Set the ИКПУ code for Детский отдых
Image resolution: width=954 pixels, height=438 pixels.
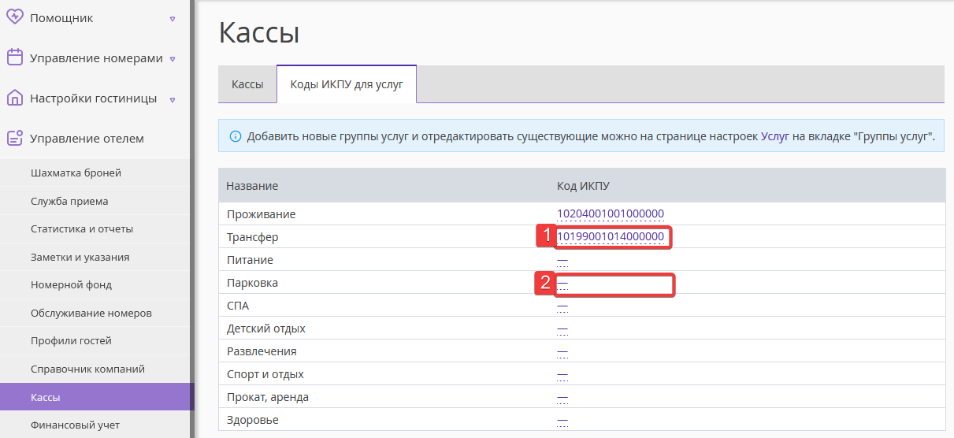[x=562, y=328]
